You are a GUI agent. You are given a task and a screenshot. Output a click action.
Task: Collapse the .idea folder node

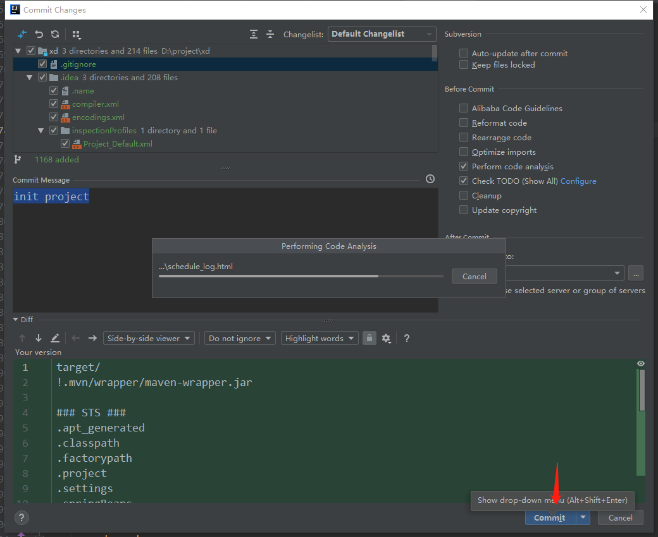pyautogui.click(x=29, y=78)
